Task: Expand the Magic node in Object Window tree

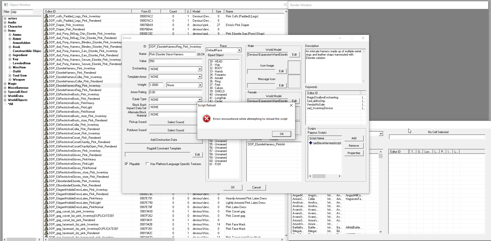Action: tap(5, 84)
